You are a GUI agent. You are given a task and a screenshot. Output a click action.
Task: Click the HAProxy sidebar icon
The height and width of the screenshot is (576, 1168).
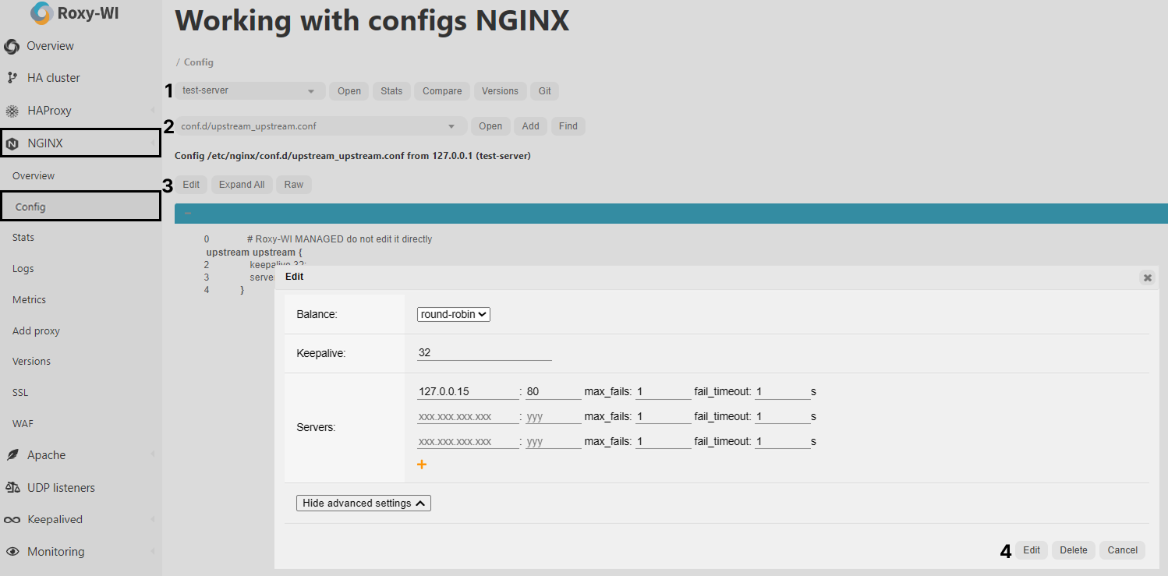pyautogui.click(x=12, y=111)
